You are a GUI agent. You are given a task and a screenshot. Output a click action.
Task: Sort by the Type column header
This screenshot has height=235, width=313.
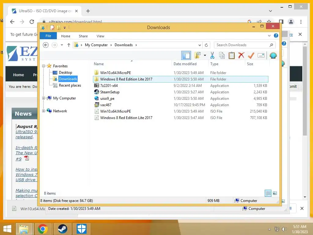214,64
